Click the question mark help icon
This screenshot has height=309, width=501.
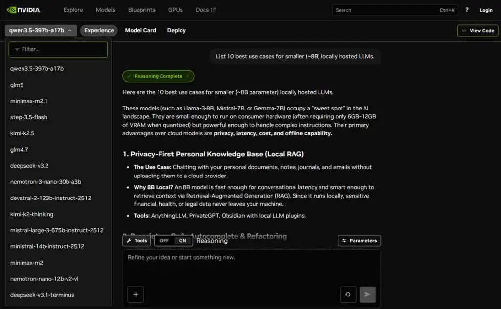point(467,10)
